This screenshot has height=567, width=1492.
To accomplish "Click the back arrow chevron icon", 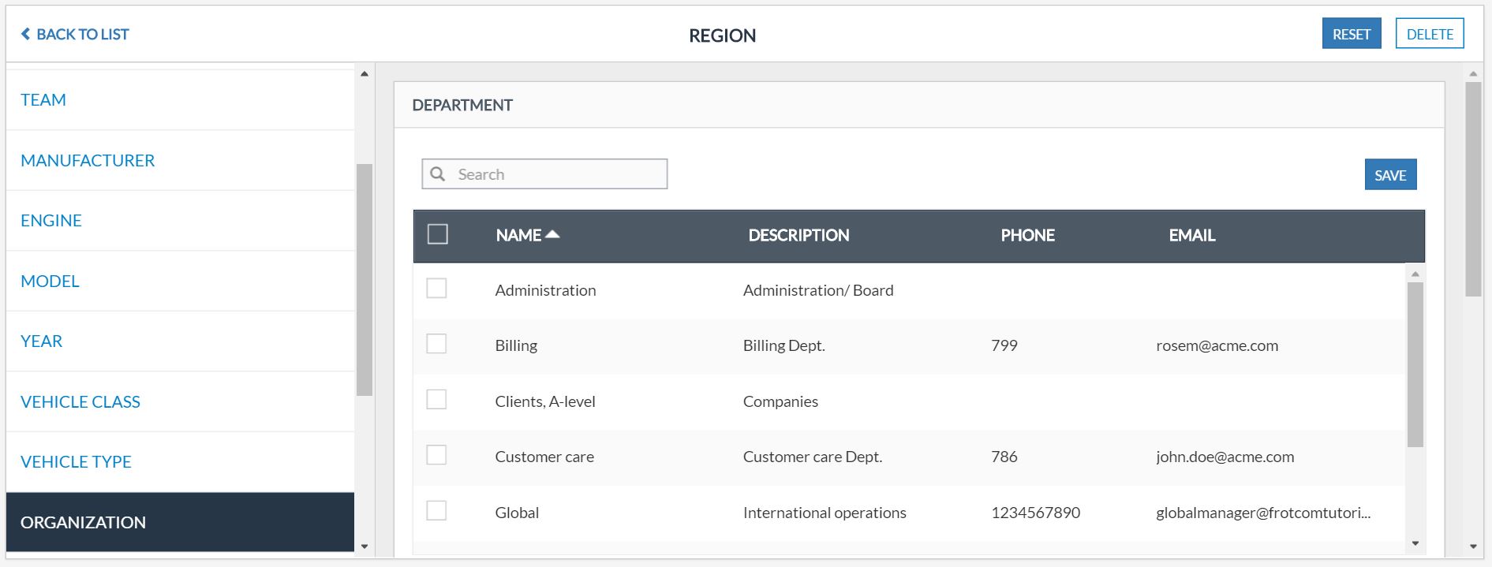I will pyautogui.click(x=25, y=34).
